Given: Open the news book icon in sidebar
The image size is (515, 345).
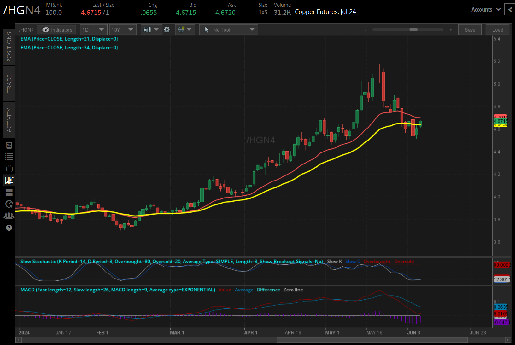Looking at the screenshot, I should 9,145.
